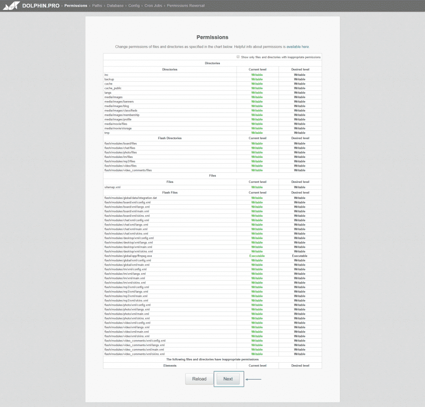Select the sitemap.xml file entry
The width and height of the screenshot is (425, 407).
(x=112, y=187)
